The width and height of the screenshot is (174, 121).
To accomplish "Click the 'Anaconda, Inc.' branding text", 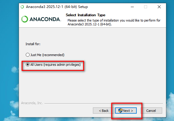I will [x=32, y=103].
